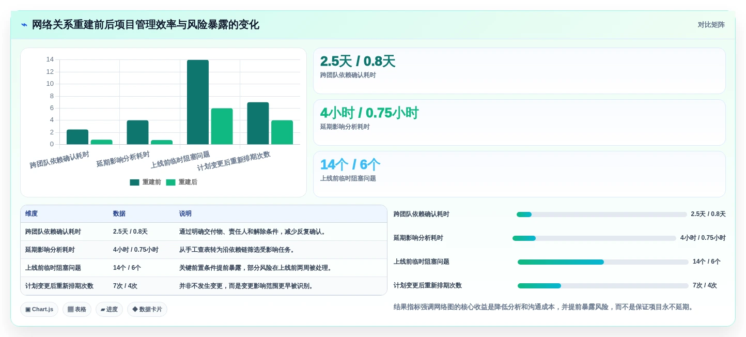Select the 跨团队依赖确认耗时 table row name
Viewport: 746px width, 337px height.
coord(53,232)
